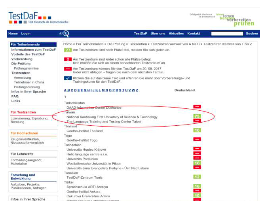Screen dimensions: 264x208
Task: Open Prüfungsordnung sidebar link
Action: [x=27, y=87]
